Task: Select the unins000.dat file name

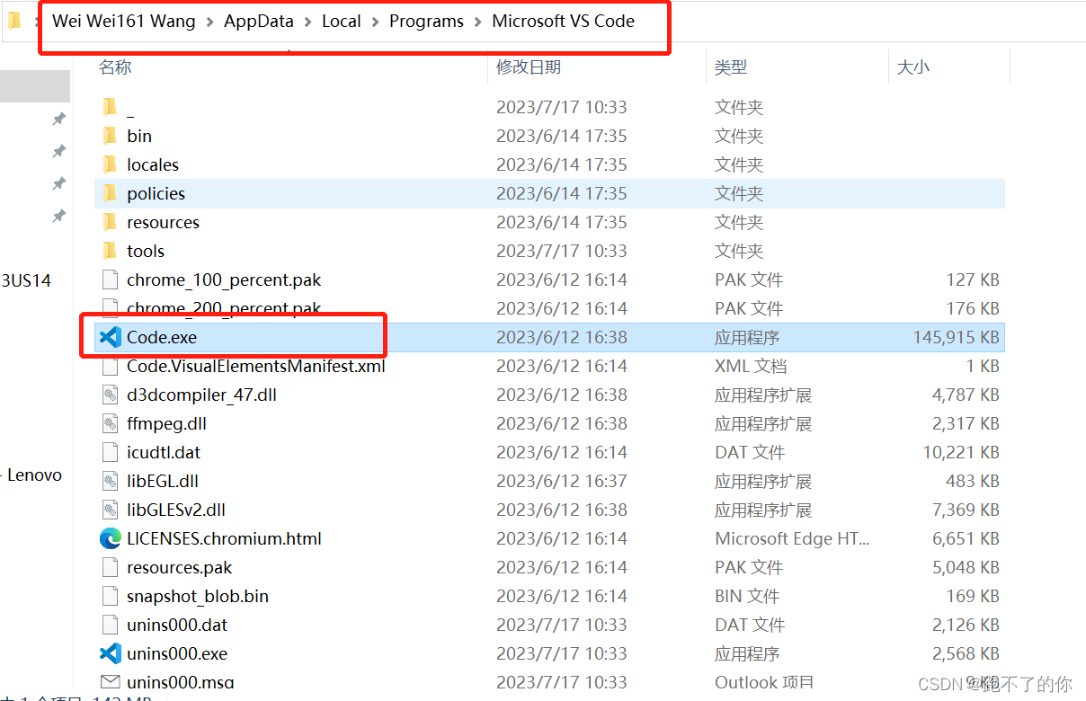Action: (x=177, y=625)
